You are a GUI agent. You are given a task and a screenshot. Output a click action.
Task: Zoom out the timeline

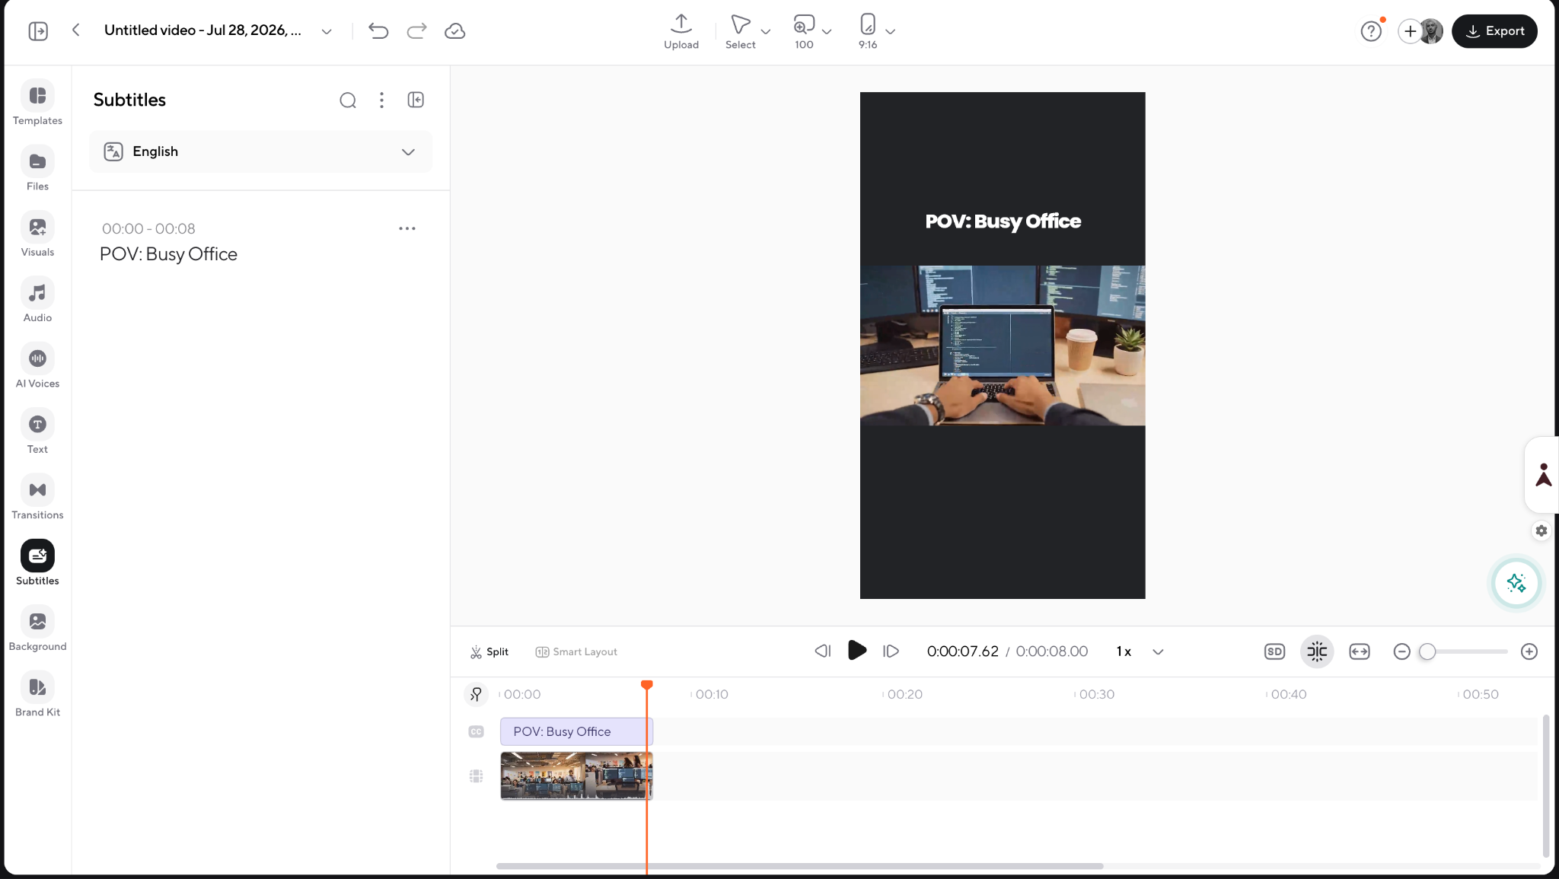tap(1401, 651)
